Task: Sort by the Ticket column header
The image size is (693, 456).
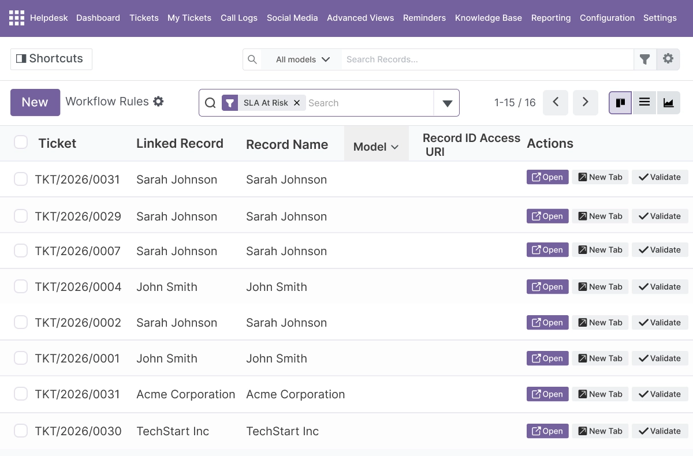Action: [x=57, y=143]
